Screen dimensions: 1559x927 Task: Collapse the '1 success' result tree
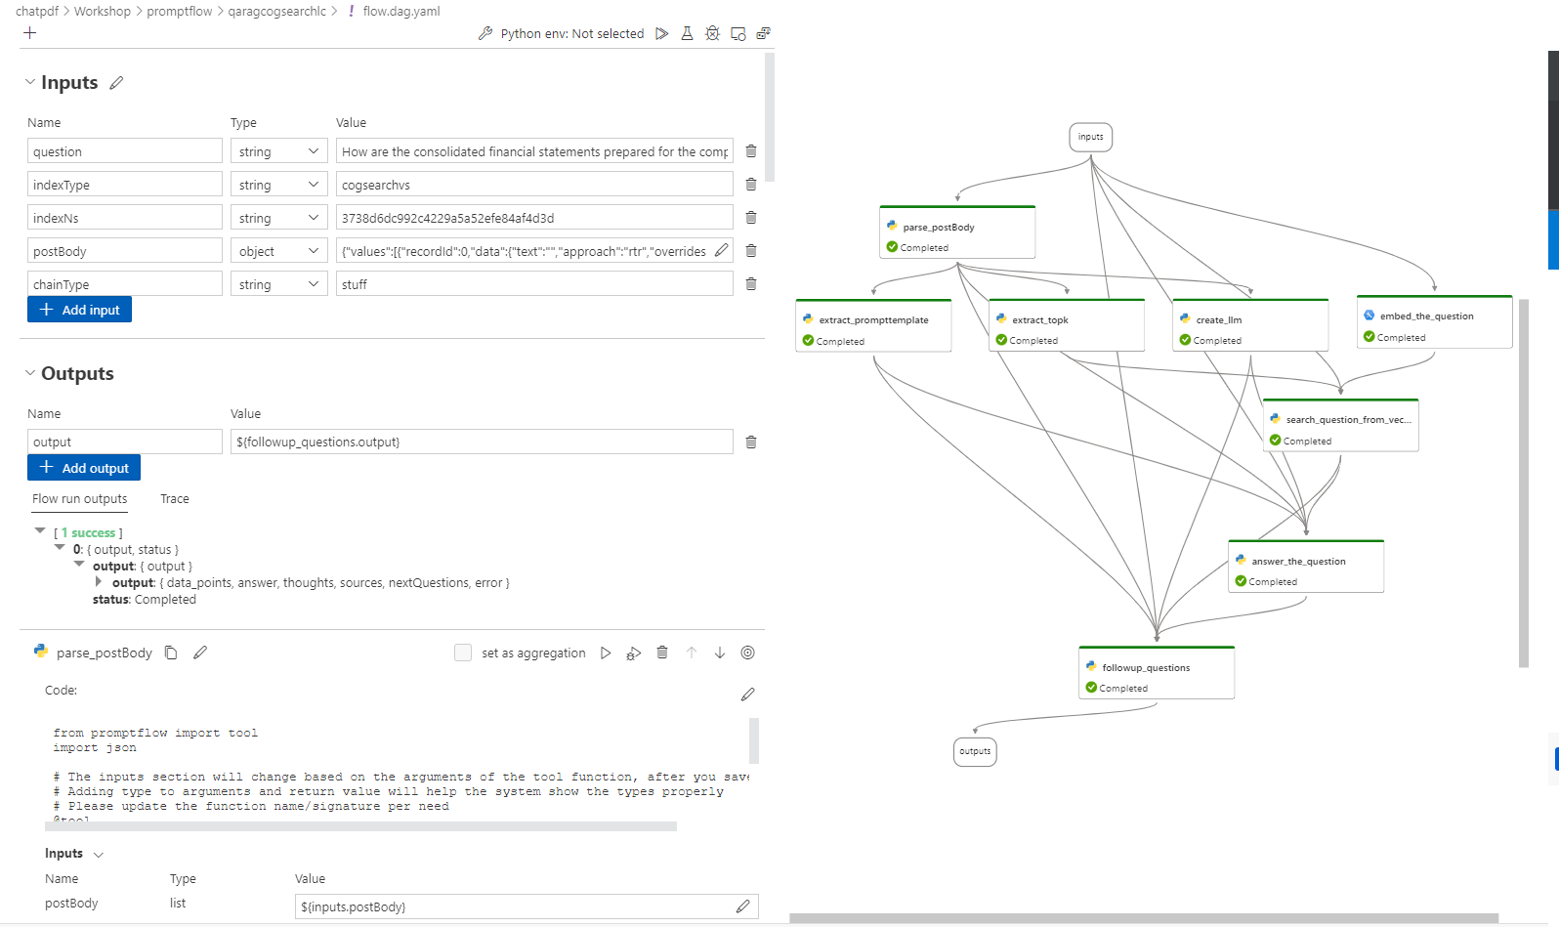coord(40,531)
